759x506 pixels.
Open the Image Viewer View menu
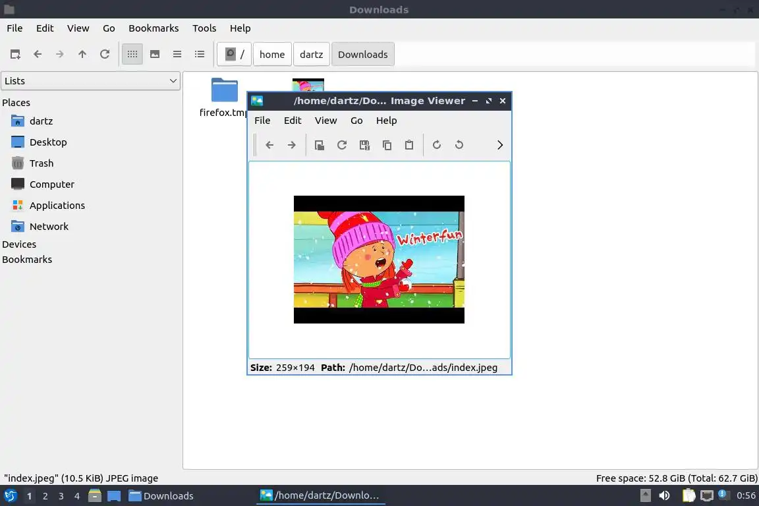tap(325, 121)
